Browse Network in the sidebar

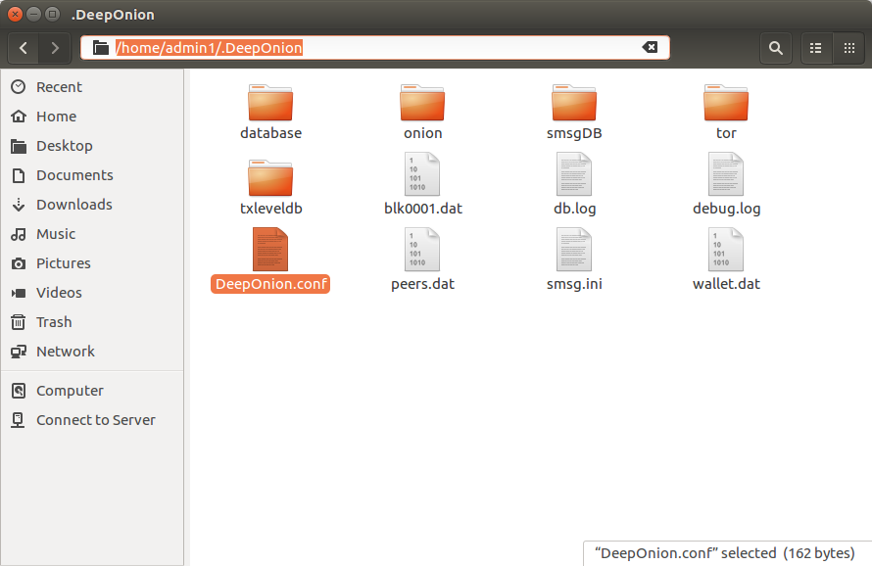(x=92, y=352)
